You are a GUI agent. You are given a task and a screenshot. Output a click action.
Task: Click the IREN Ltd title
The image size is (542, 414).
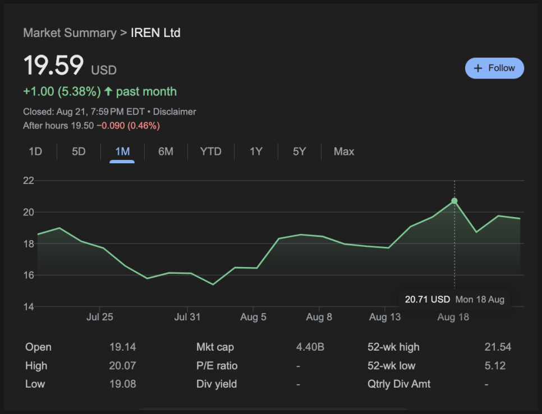click(155, 33)
